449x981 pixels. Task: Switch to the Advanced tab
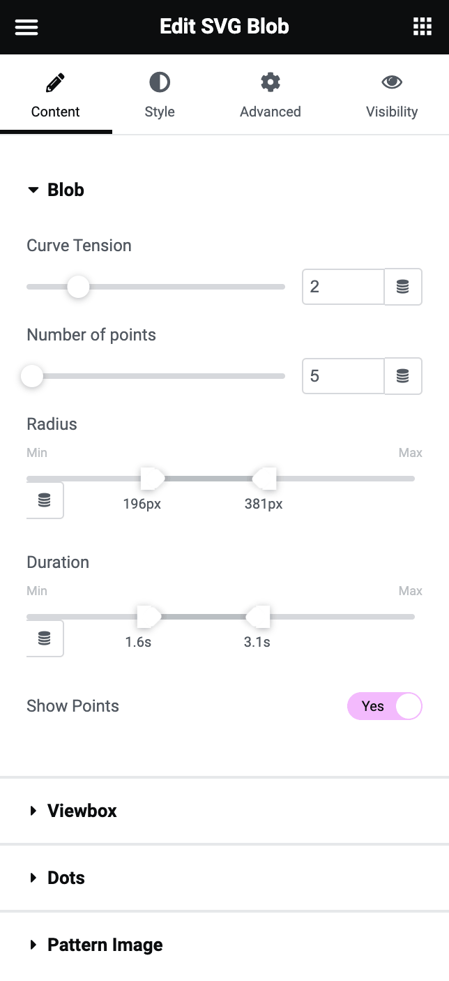(271, 96)
